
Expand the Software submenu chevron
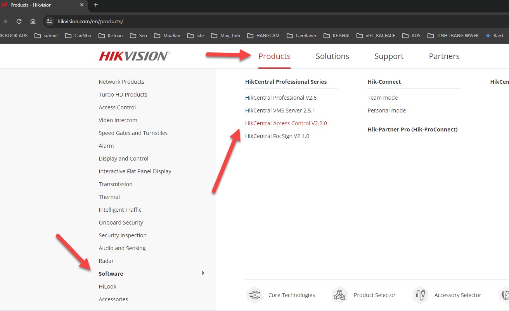click(203, 273)
